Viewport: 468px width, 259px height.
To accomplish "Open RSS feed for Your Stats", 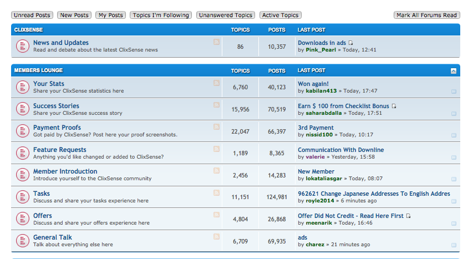I will 216,83.
